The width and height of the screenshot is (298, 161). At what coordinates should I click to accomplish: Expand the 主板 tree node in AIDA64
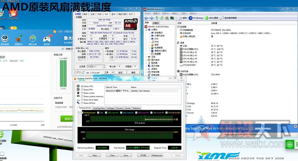coord(146,57)
